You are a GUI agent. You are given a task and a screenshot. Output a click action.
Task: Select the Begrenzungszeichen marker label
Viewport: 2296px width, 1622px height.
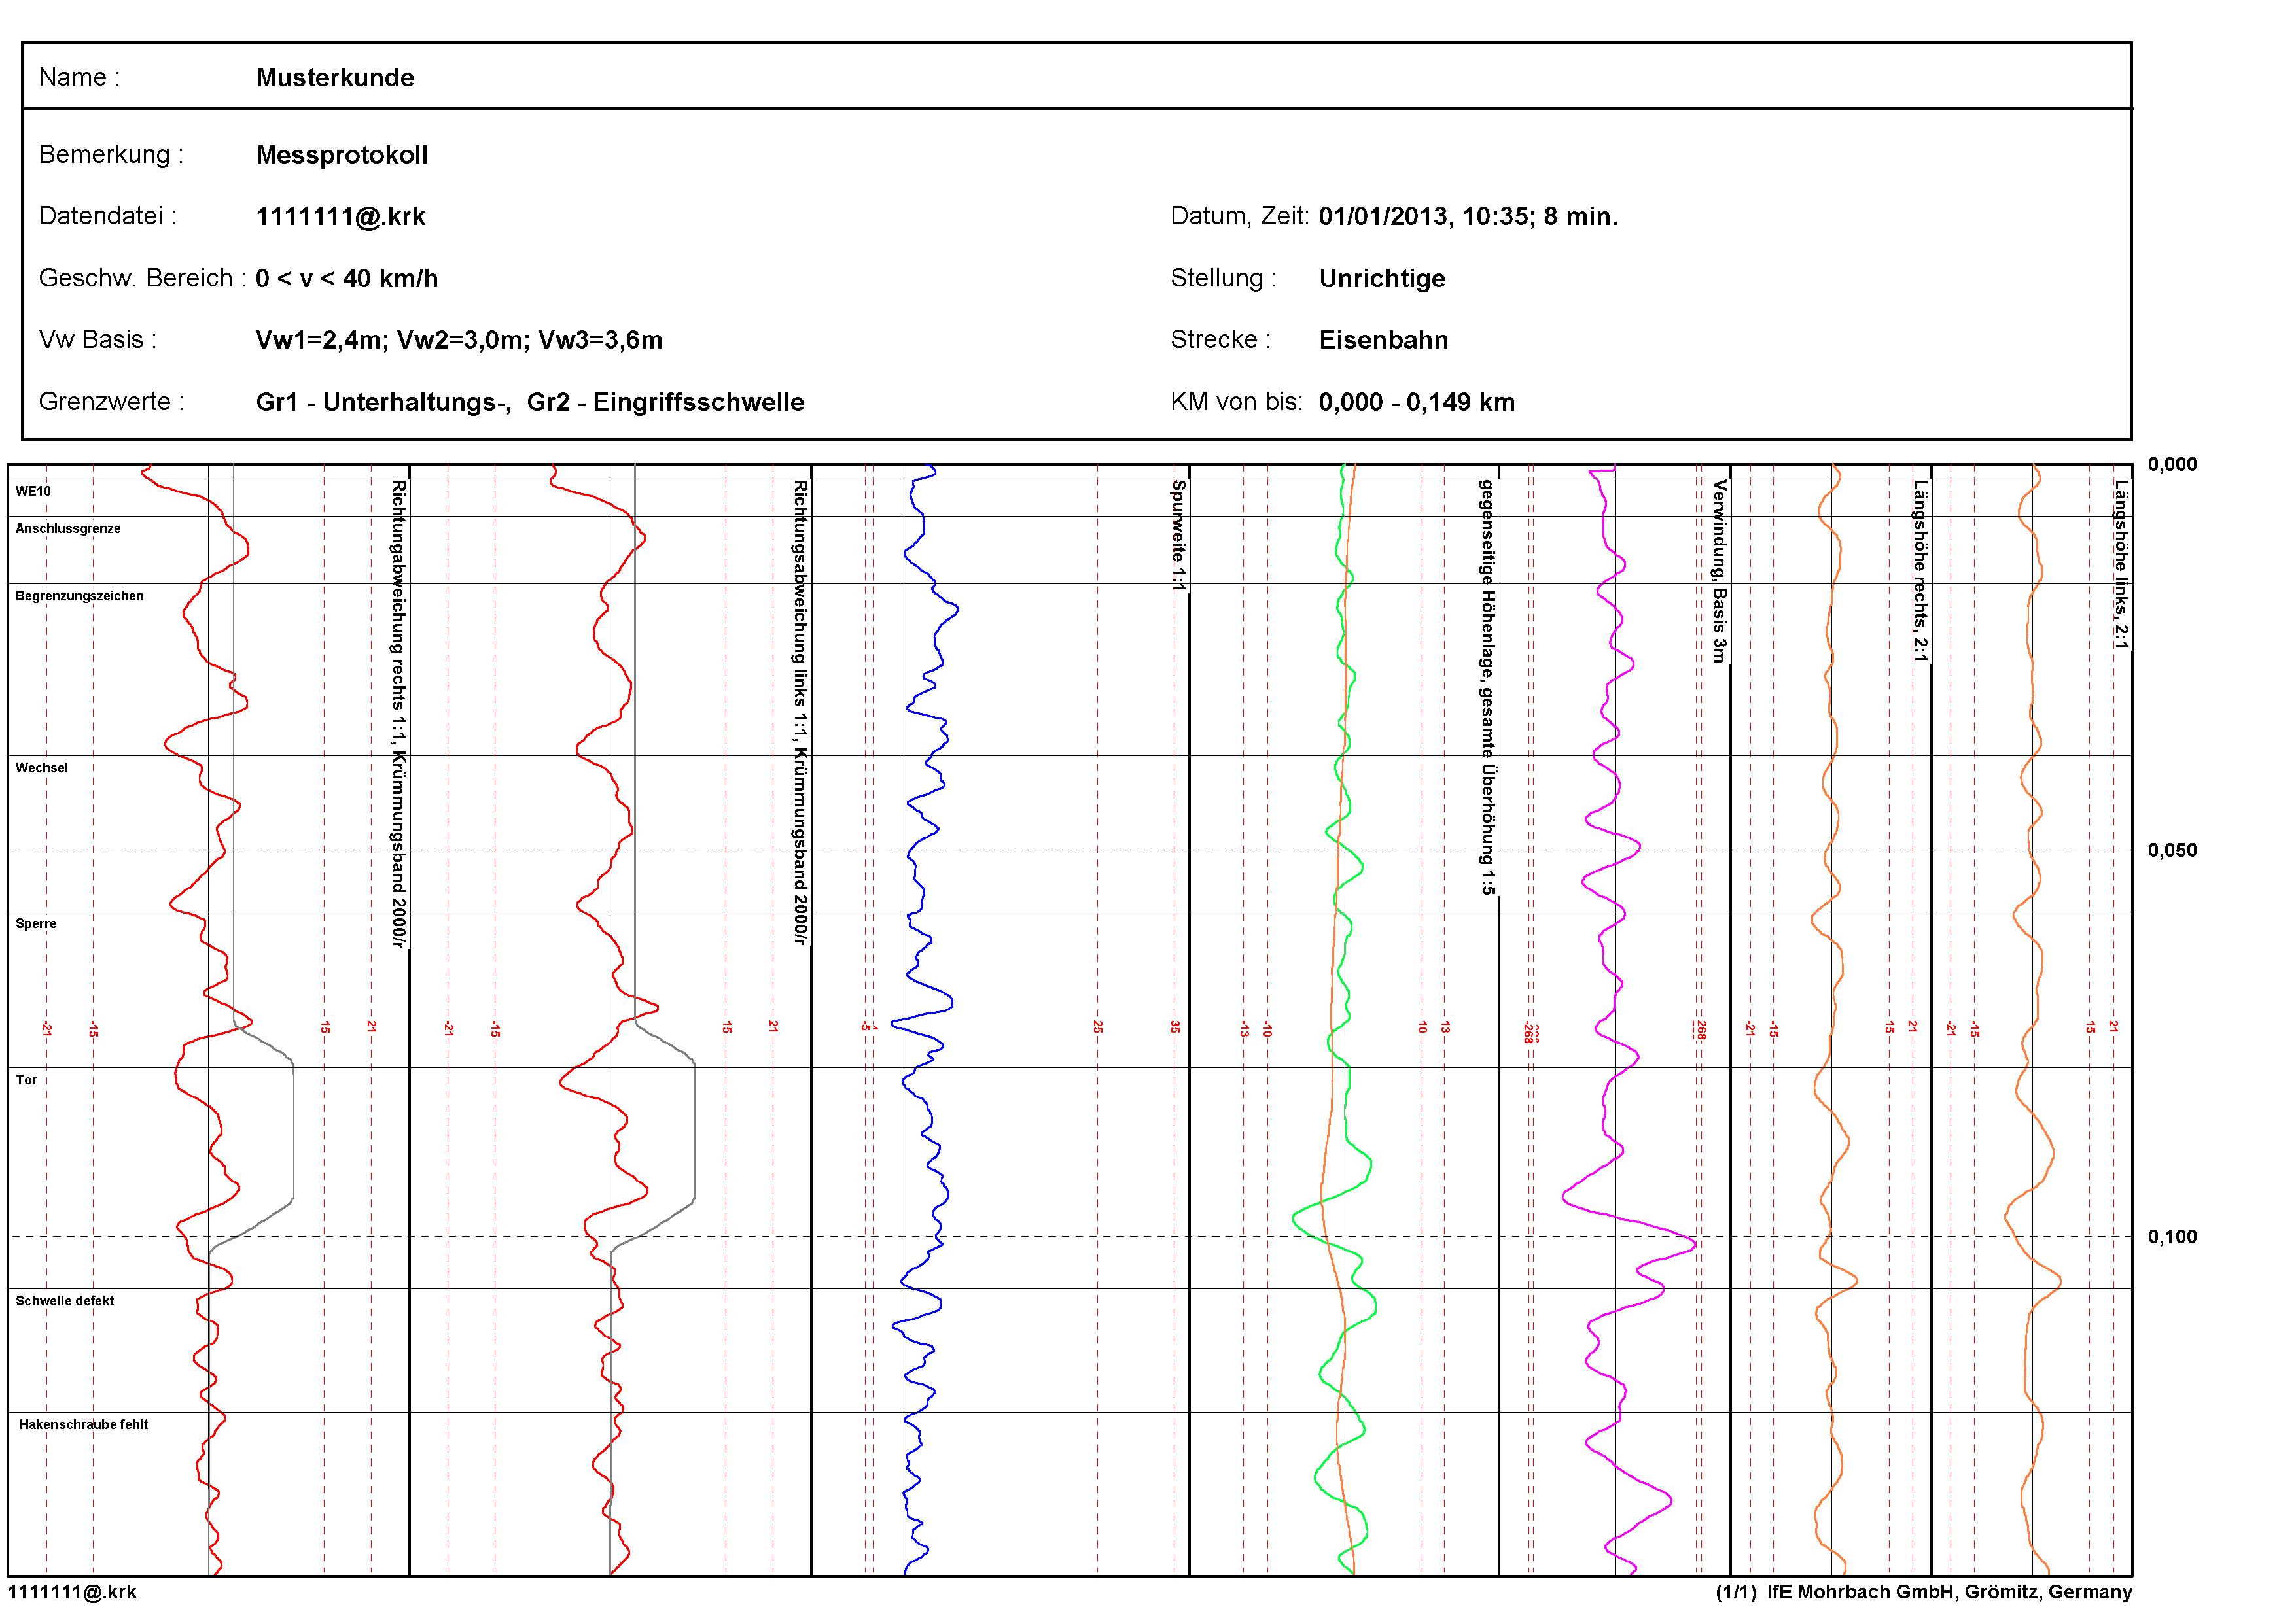[80, 596]
